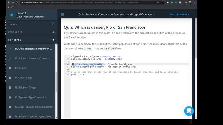This screenshot has width=223, height=125.
Task: Click the completed checkmark for concept 11
Action: tap(10, 49)
